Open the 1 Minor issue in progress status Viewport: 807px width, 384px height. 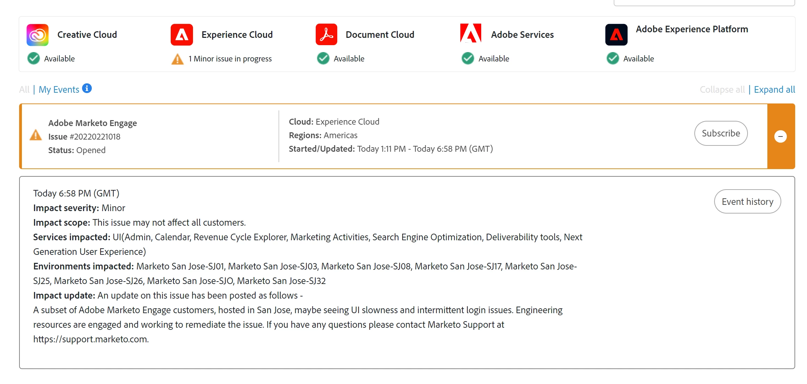point(230,59)
